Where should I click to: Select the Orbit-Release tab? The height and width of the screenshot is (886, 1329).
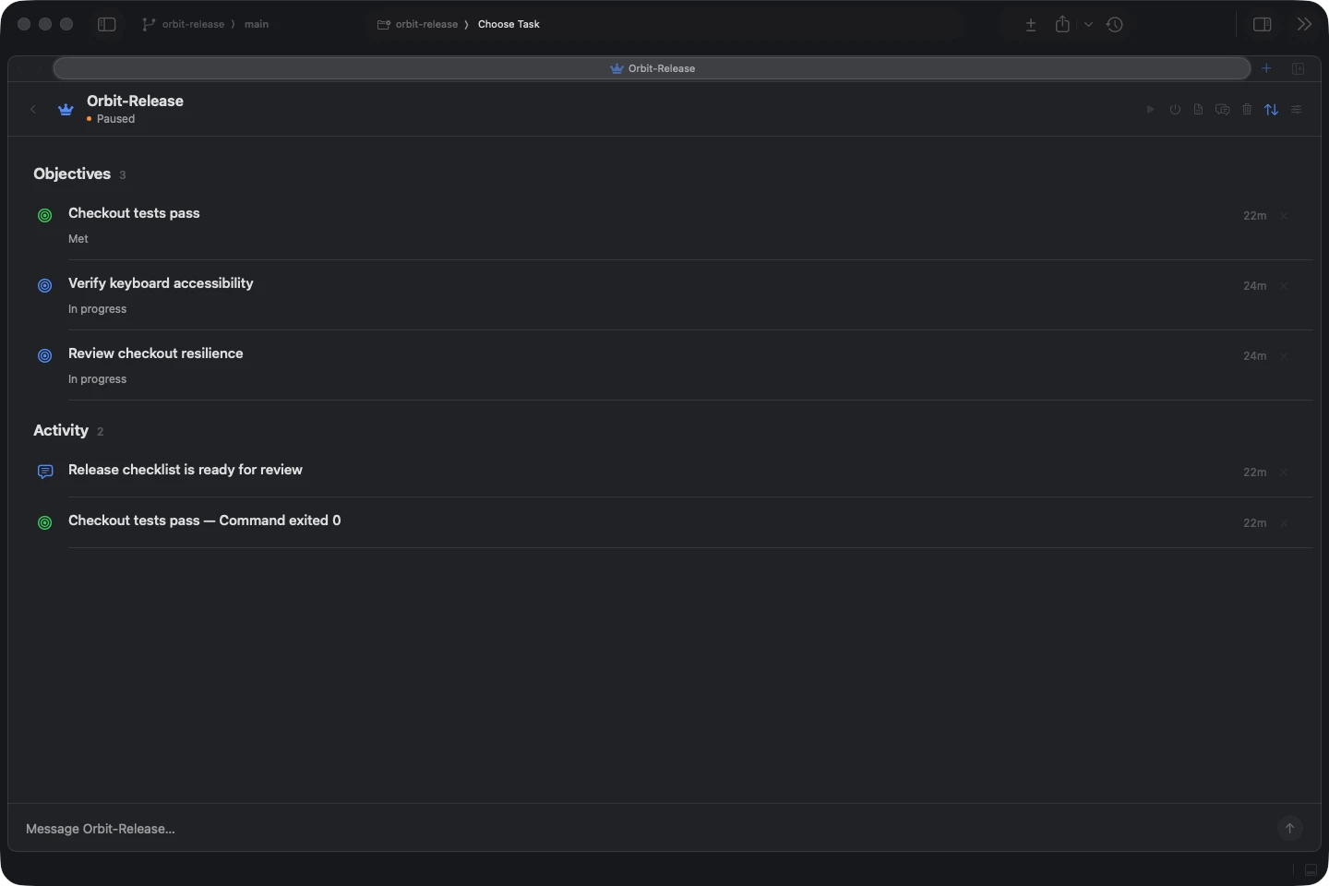[653, 68]
